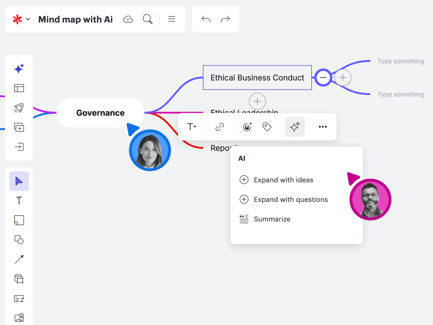Screen dimensions: 433x325
Task: Click Expand with questions option
Action: (x=291, y=199)
